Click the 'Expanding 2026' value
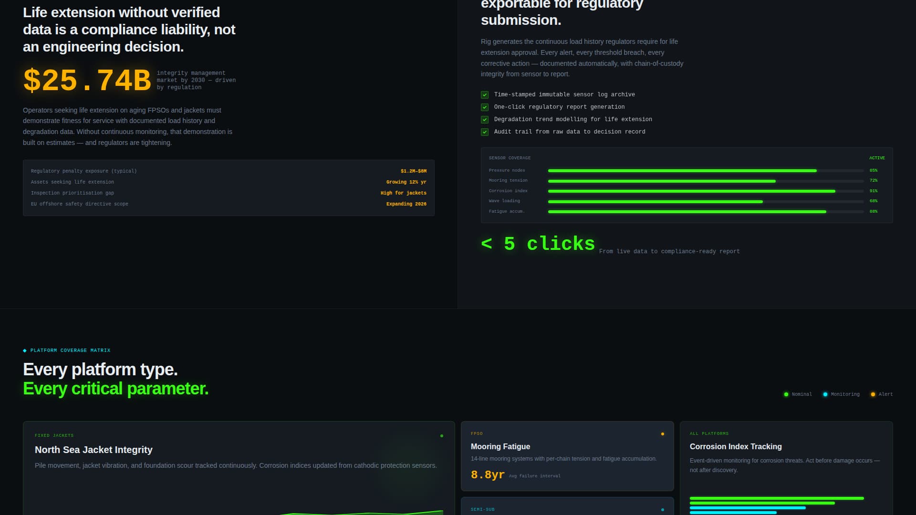 [x=406, y=204]
